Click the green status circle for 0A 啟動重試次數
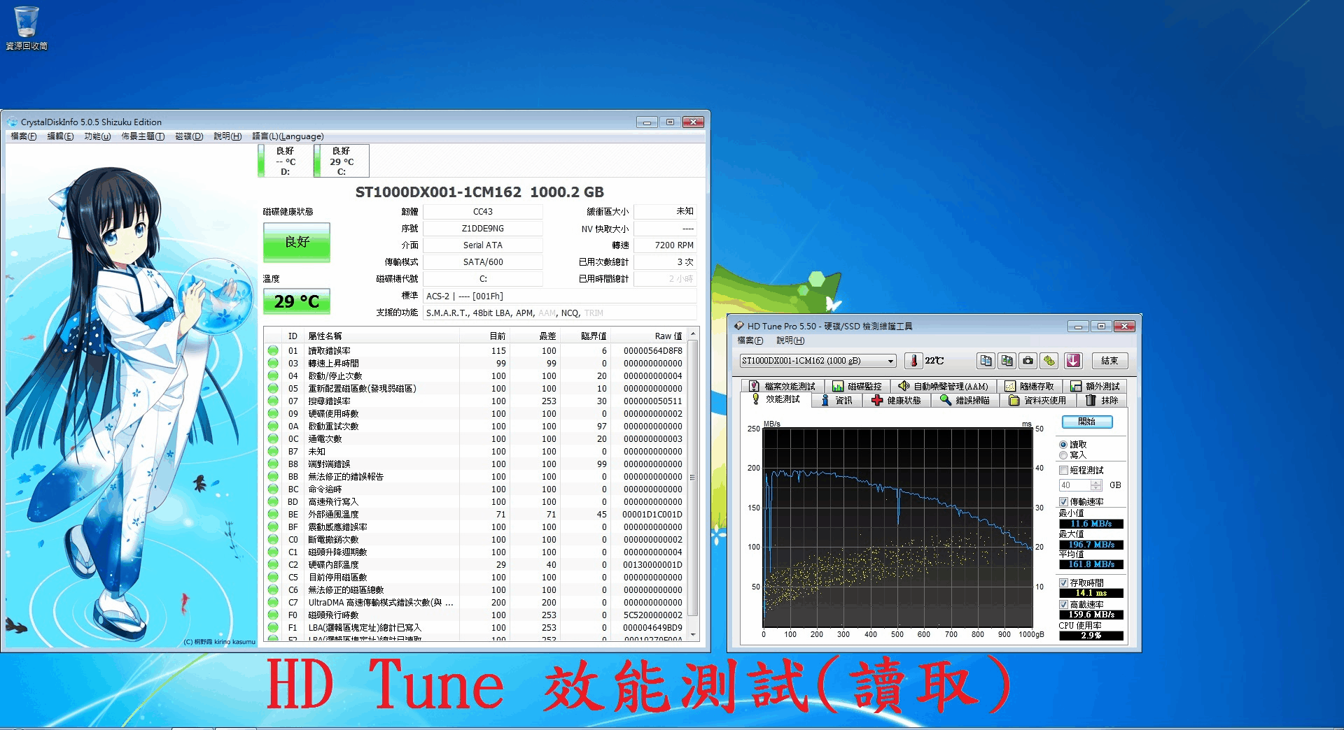 pyautogui.click(x=273, y=427)
